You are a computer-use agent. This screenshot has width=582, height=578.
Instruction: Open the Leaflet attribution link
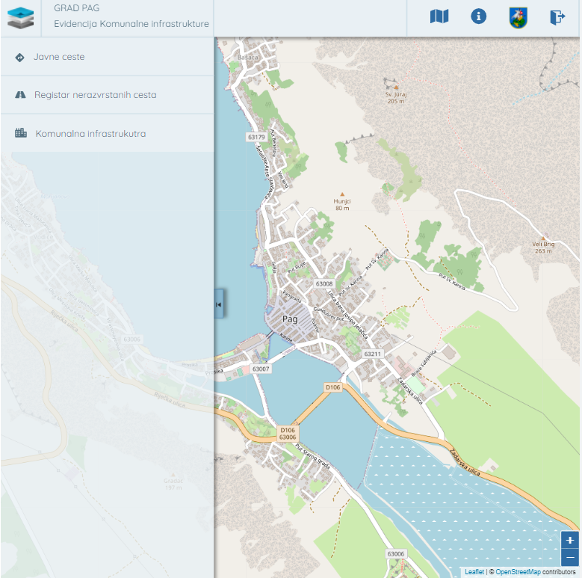pyautogui.click(x=474, y=572)
